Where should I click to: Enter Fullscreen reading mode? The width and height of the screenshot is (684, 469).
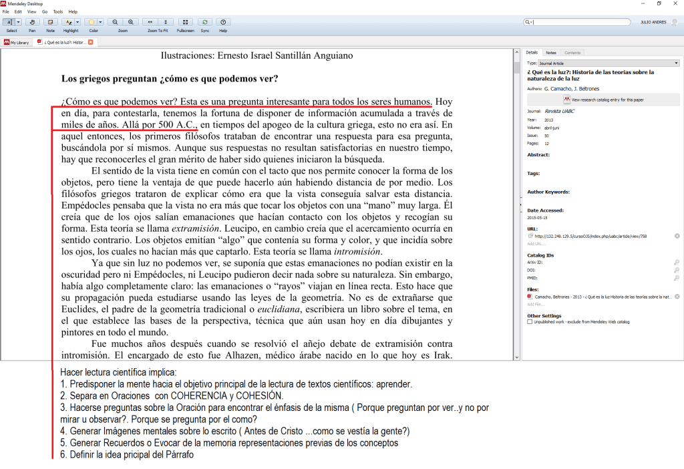(x=185, y=22)
